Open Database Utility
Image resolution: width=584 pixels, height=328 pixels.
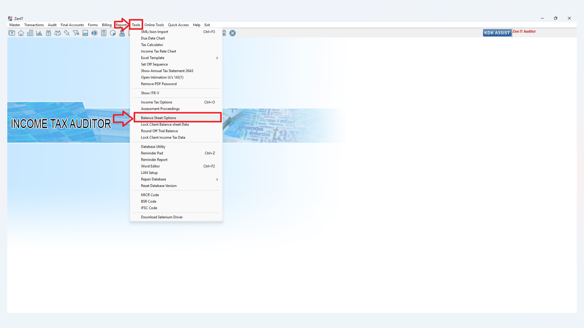pos(176,147)
